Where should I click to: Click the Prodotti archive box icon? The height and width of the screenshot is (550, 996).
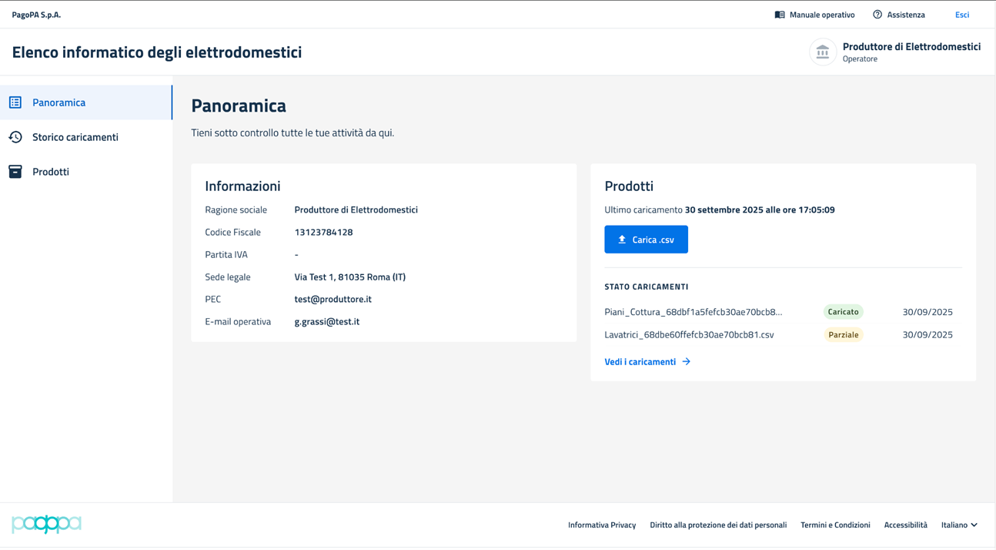point(15,172)
